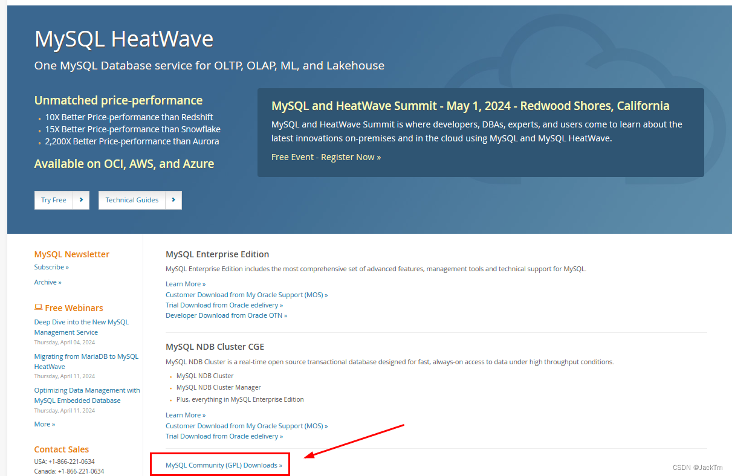Subscribe to the MySQL Newsletter
This screenshot has height=476, width=732.
(x=51, y=267)
